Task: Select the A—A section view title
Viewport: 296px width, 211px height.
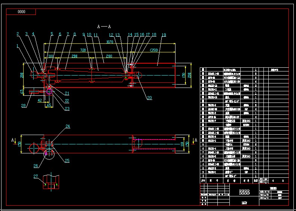Action: pyautogui.click(x=104, y=27)
